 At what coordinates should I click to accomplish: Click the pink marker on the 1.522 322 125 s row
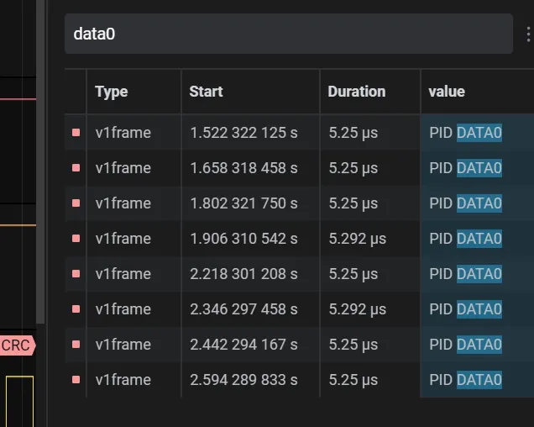76,133
